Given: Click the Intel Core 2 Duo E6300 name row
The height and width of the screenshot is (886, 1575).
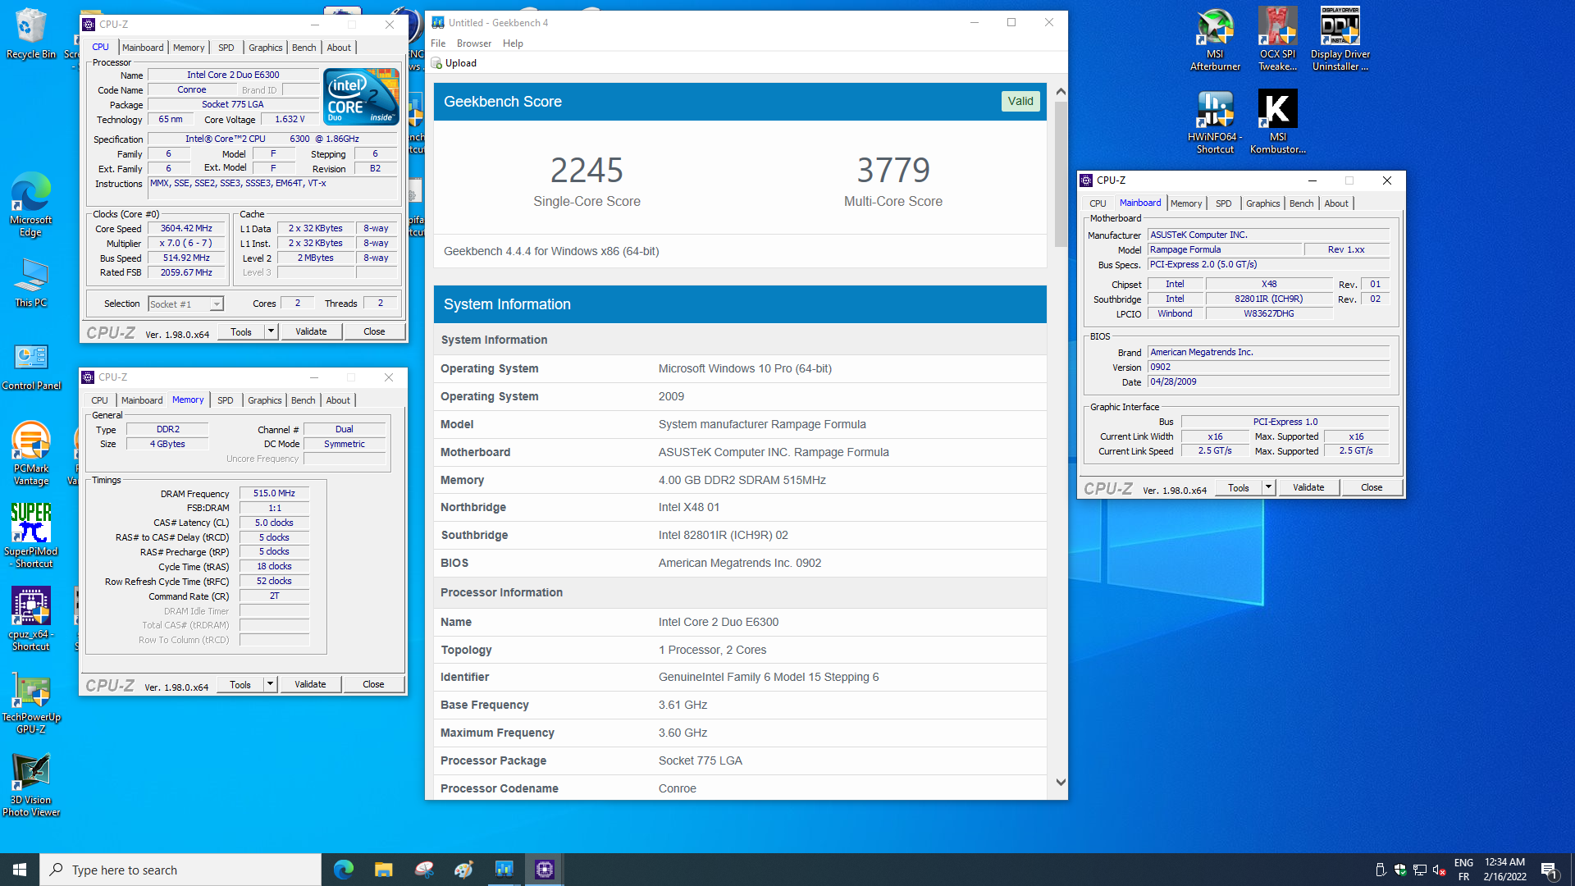Looking at the screenshot, I should (233, 75).
